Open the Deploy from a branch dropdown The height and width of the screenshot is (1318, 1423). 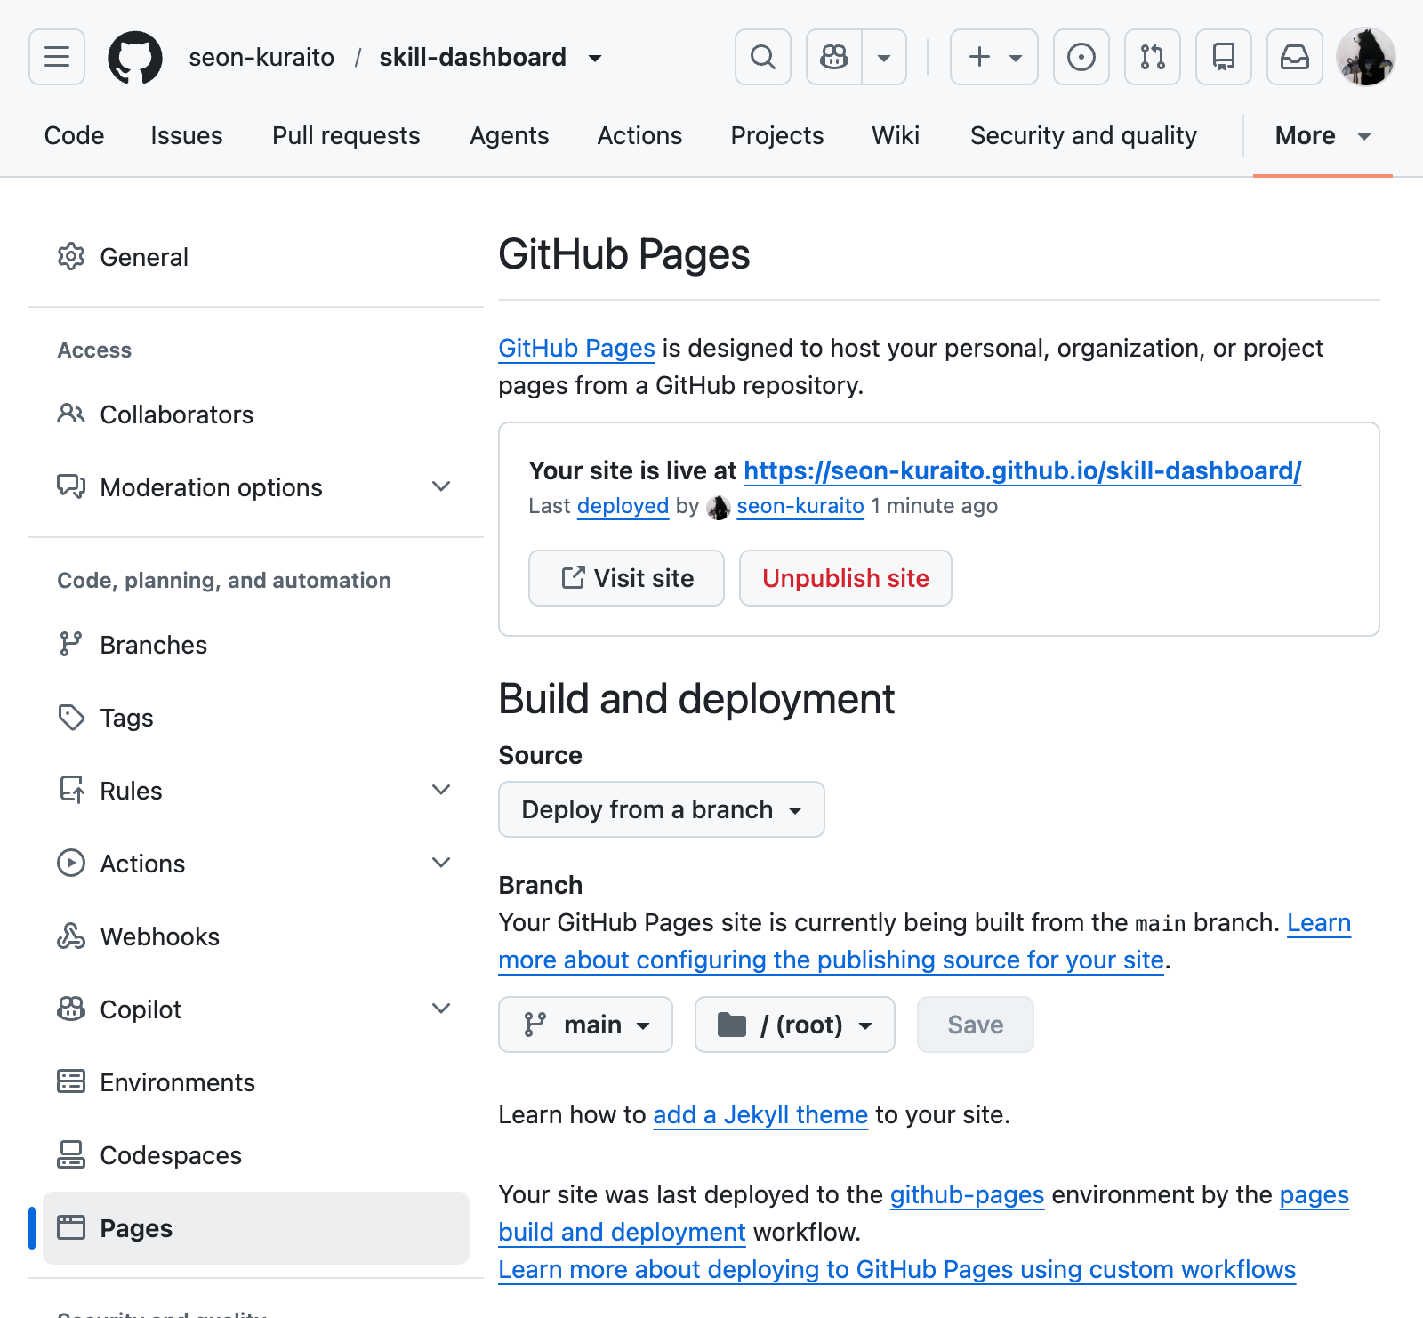point(662,809)
